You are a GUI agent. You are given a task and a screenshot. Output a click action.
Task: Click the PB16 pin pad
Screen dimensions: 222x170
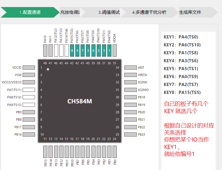(x=29, y=134)
